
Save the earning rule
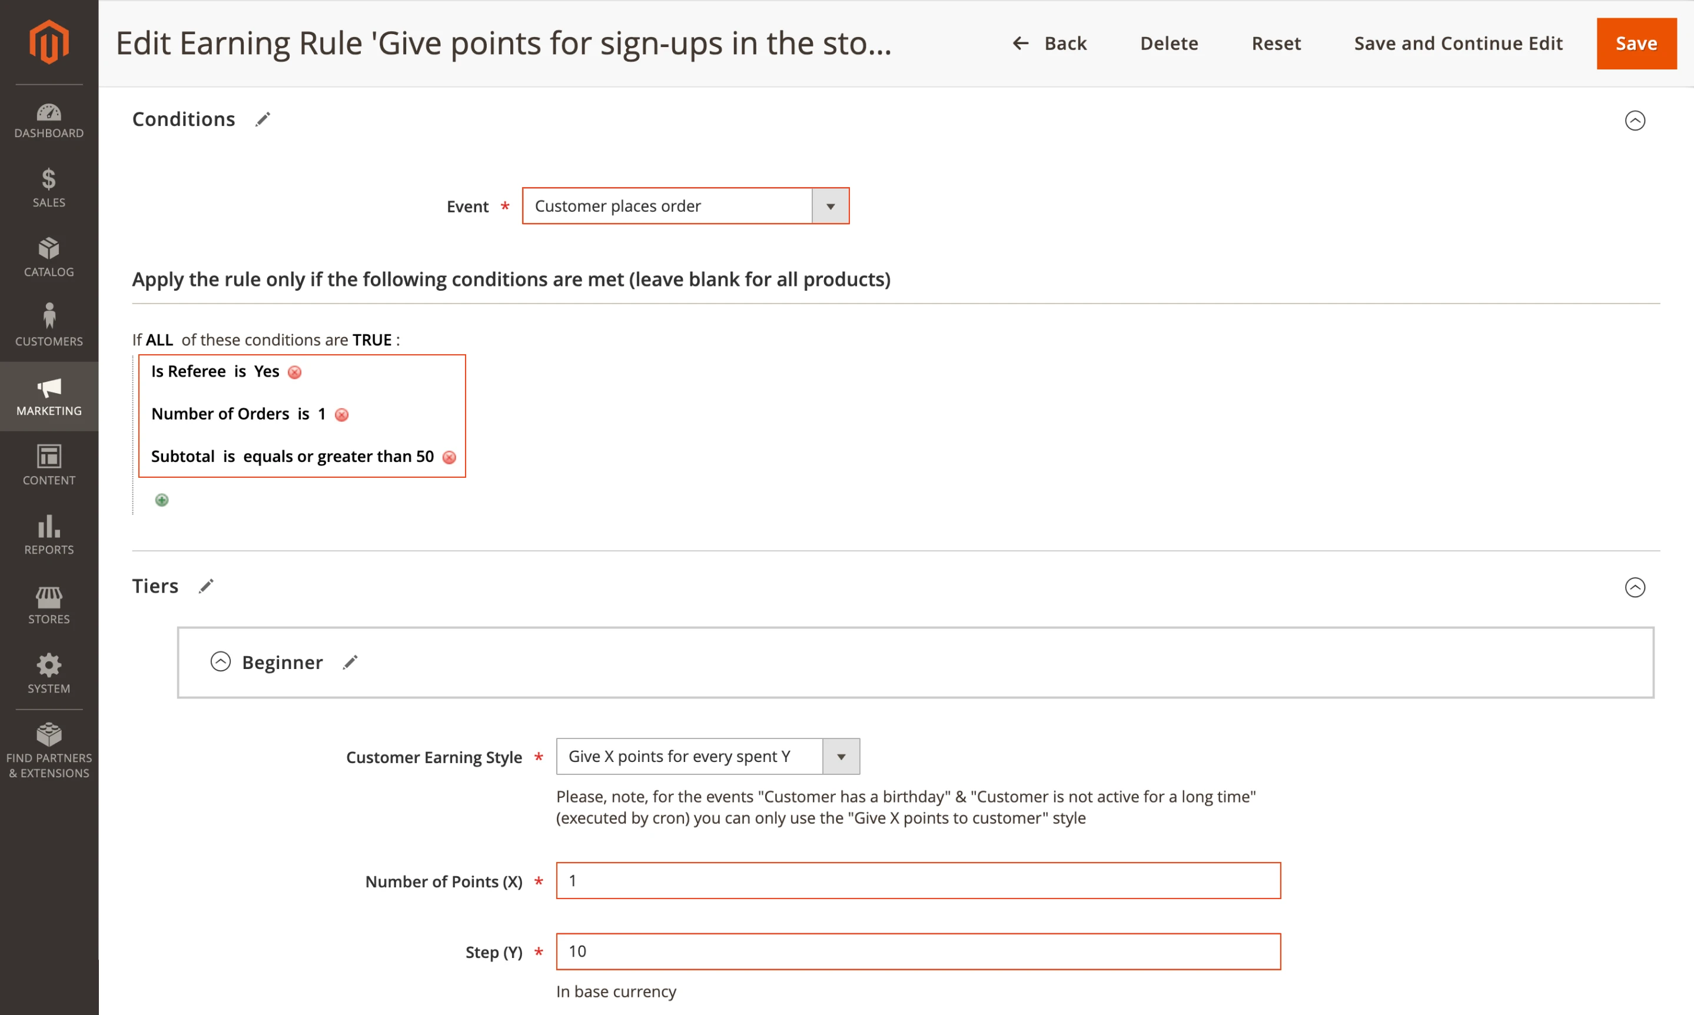click(x=1636, y=43)
